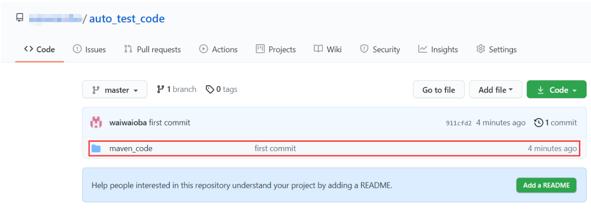Viewport: 591px width, 211px height.
Task: Open the Pull requests tab
Action: (x=152, y=49)
